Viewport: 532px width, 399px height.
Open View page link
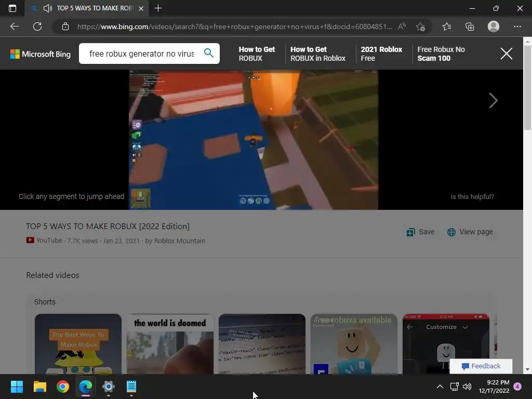(470, 232)
